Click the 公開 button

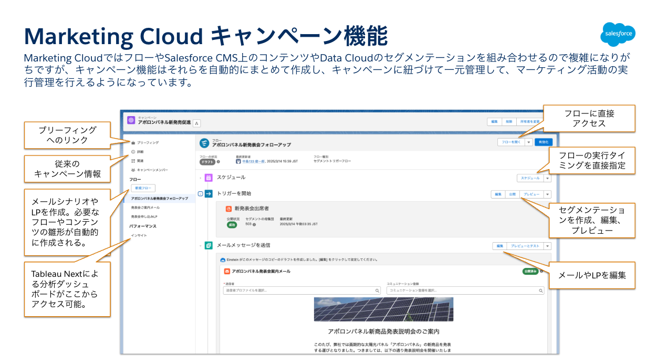pyautogui.click(x=512, y=194)
